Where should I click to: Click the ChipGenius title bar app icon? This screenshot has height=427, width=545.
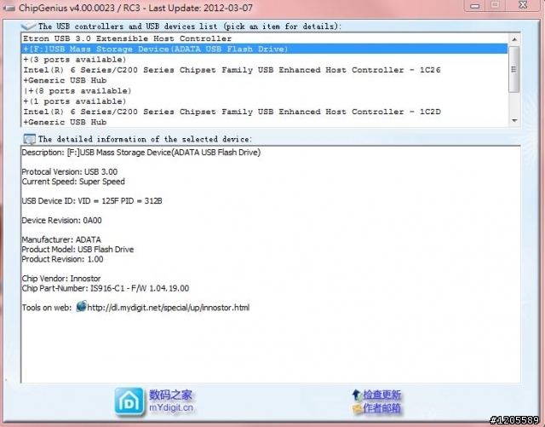9,8
